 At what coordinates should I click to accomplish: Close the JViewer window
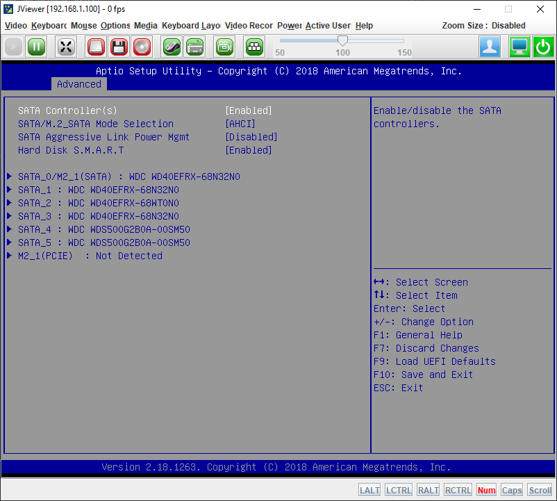(x=540, y=9)
